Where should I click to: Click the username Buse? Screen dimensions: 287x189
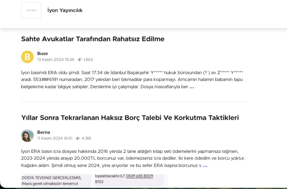point(43,53)
